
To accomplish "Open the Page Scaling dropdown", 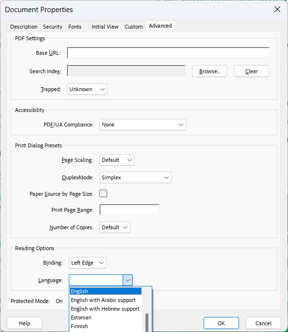I will [x=117, y=160].
